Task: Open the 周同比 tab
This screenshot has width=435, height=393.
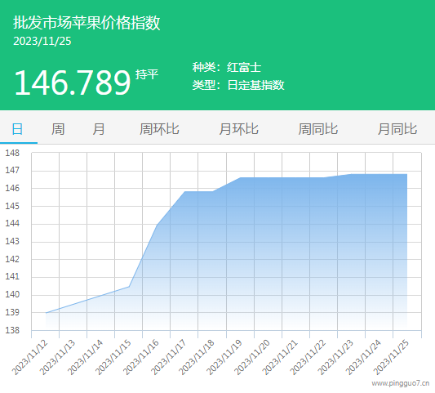Action: tap(318, 129)
